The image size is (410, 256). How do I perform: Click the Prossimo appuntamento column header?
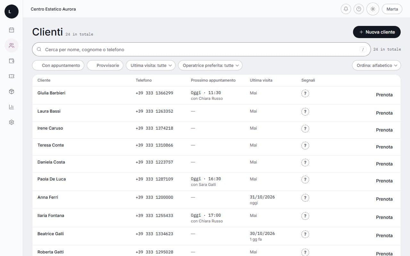213,80
